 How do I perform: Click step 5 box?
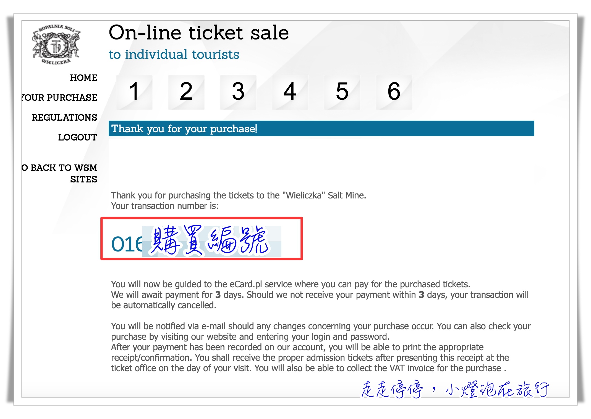[x=342, y=92]
